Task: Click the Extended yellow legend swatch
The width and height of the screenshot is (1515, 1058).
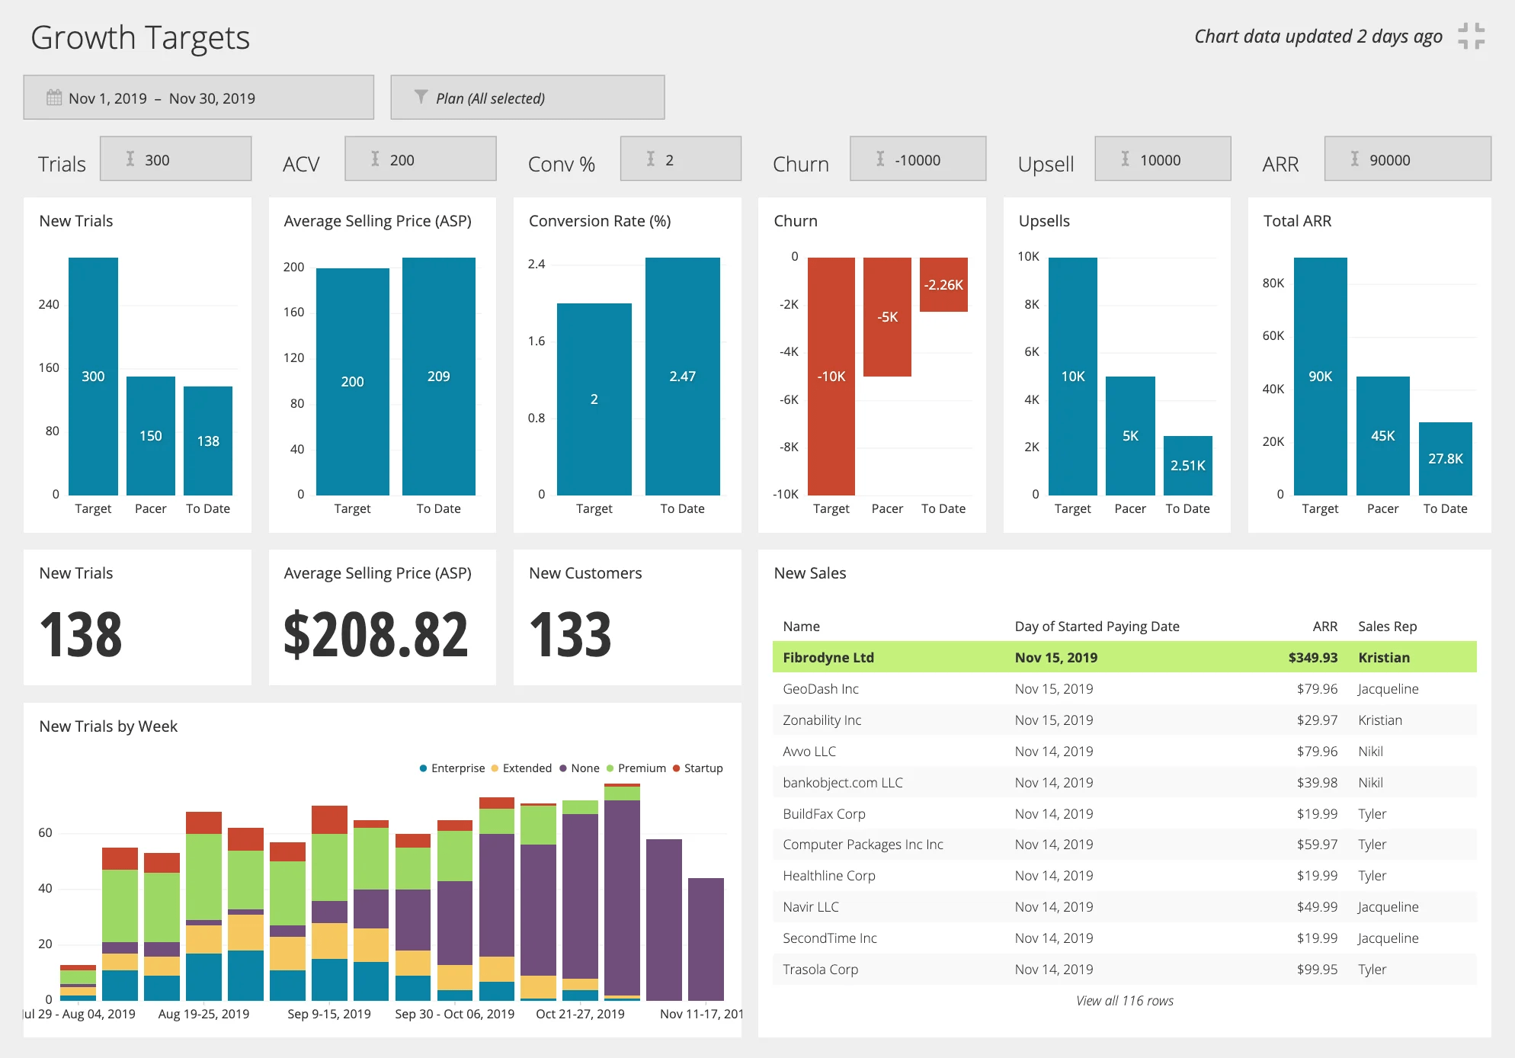Action: tap(495, 768)
